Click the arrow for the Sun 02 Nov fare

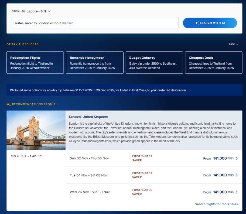pyautogui.click(x=237, y=158)
